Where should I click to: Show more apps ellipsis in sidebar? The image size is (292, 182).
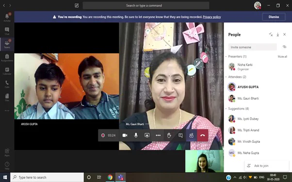(x=7, y=111)
